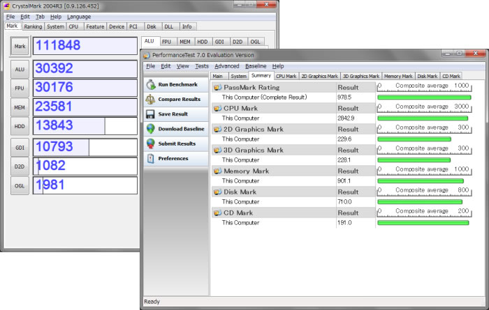Select the Summary tab in PerformanceTest
The image size is (489, 310).
261,75
